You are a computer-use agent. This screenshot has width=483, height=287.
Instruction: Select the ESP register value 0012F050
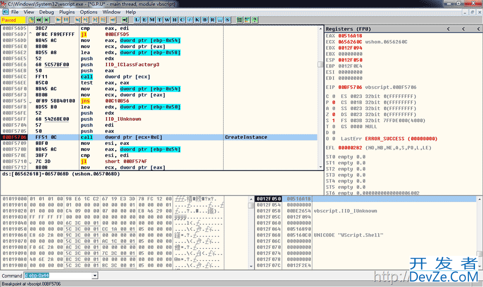coord(350,60)
